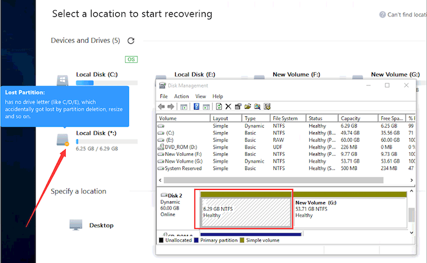The image size is (427, 263).
Task: Open the File menu in Disk Management
Action: point(163,96)
